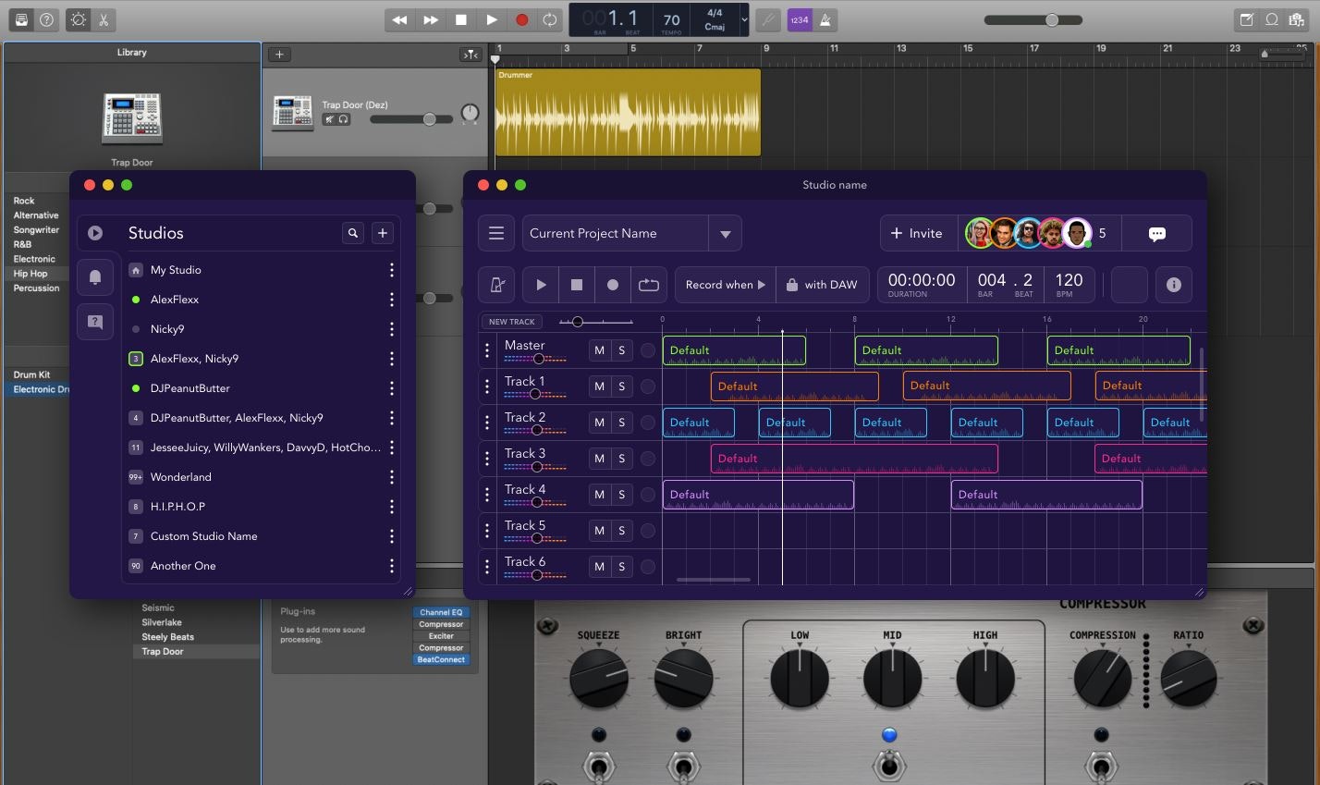Click the info icon in Studio transport bar
Image resolution: width=1320 pixels, height=785 pixels.
[x=1173, y=285]
